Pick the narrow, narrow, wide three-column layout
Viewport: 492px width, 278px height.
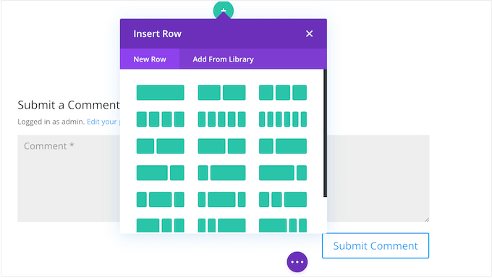click(x=283, y=200)
